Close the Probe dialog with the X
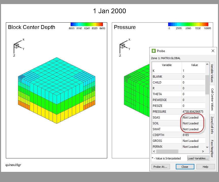The height and width of the screenshot is (182, 219). (x=213, y=51)
